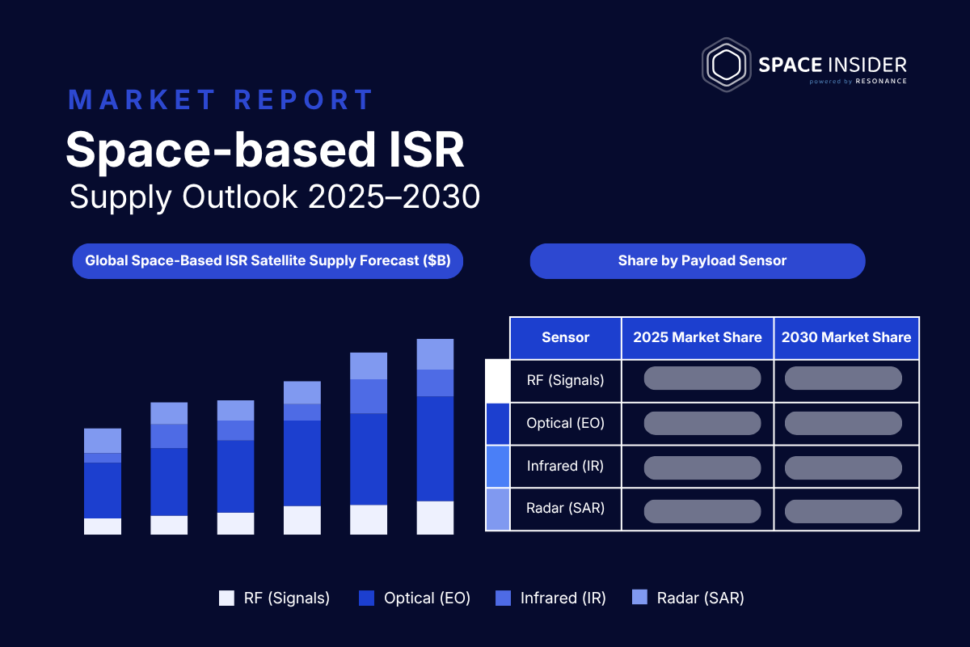This screenshot has width=970, height=647.
Task: Click the tallest bar's Optical segment
Action: click(435, 449)
